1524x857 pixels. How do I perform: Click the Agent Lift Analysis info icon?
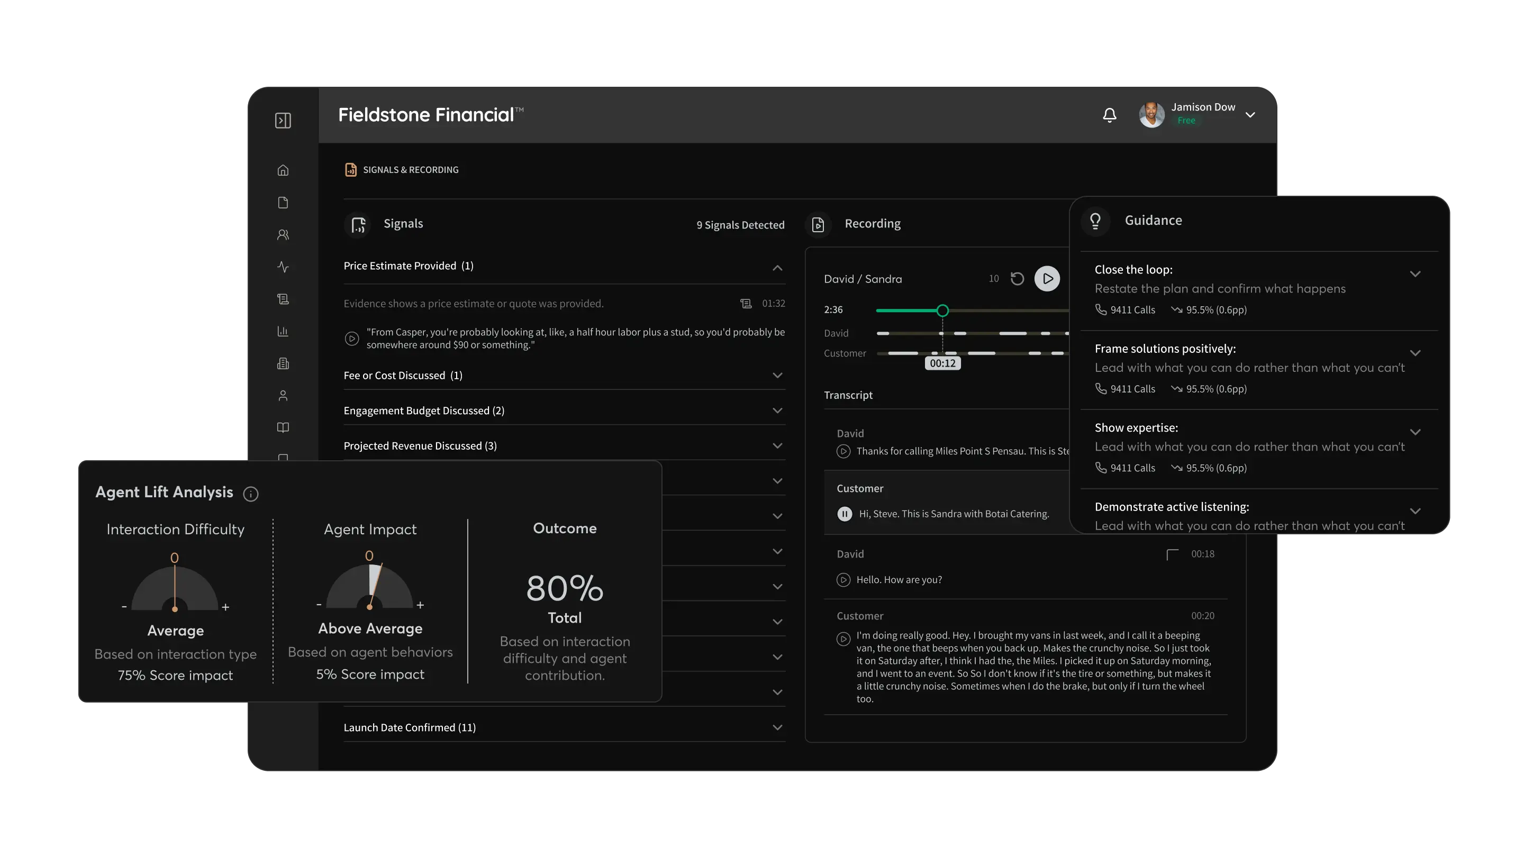tap(251, 494)
